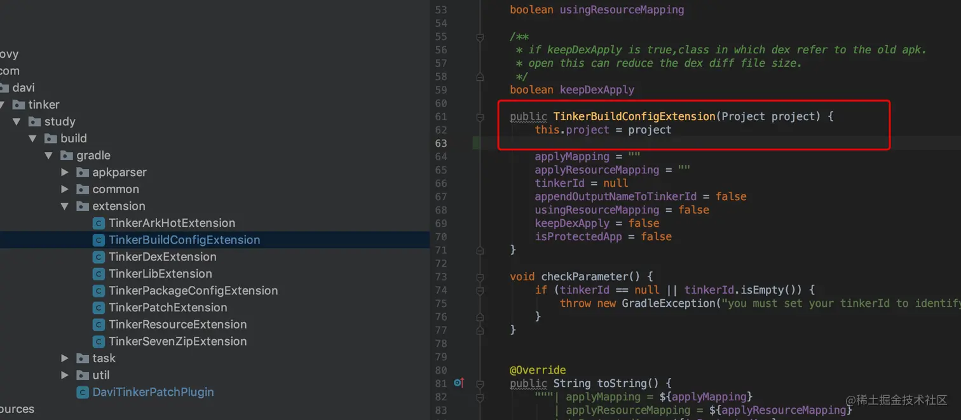Click line number 61 in gutter
This screenshot has width=961, height=420.
click(x=441, y=116)
